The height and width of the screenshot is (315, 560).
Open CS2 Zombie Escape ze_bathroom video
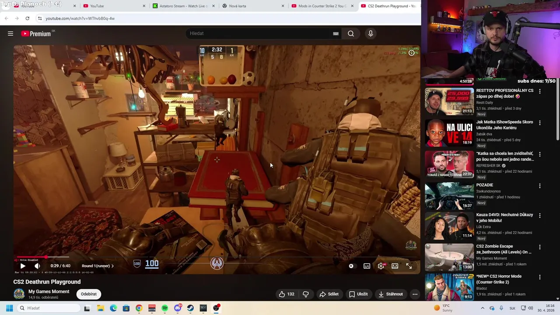(x=504, y=249)
